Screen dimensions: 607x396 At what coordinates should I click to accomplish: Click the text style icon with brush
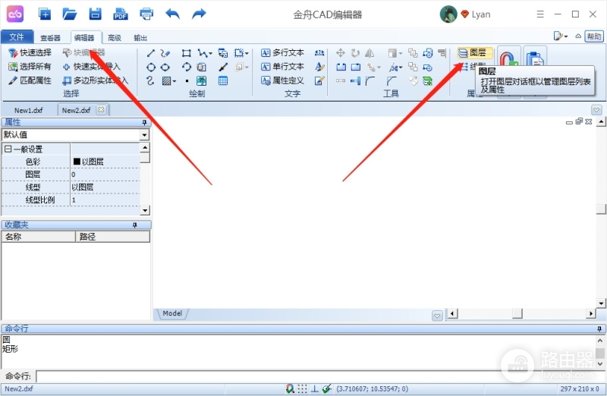(x=319, y=67)
